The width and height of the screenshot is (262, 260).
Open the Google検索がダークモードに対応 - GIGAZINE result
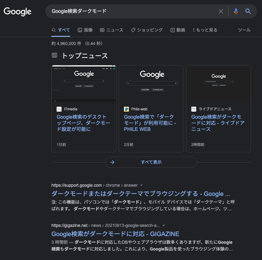click(x=115, y=234)
